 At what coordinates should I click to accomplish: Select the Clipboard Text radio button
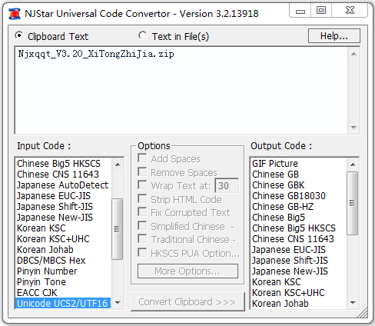pyautogui.click(x=19, y=35)
